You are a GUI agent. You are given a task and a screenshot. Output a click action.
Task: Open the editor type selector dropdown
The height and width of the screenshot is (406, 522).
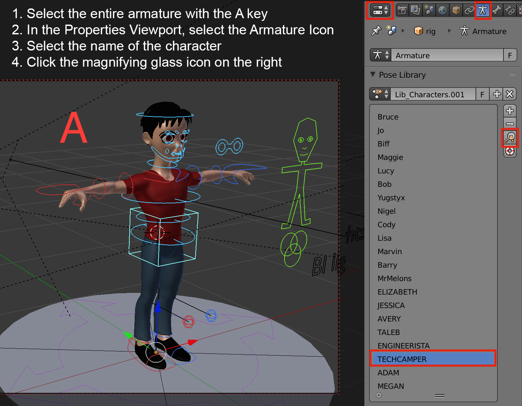pyautogui.click(x=380, y=10)
